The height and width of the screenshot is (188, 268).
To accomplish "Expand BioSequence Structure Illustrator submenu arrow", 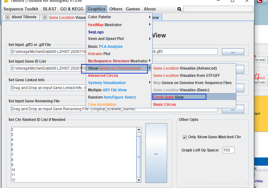I will click(x=150, y=60).
